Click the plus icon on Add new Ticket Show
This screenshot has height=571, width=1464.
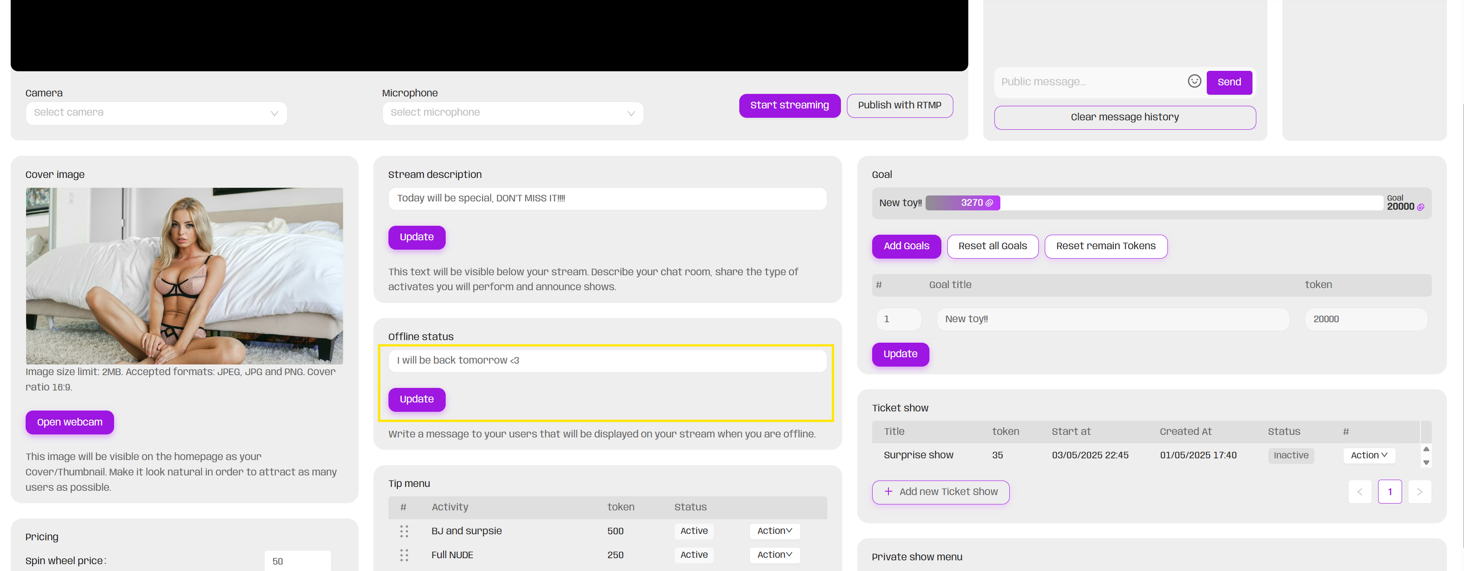coord(888,492)
